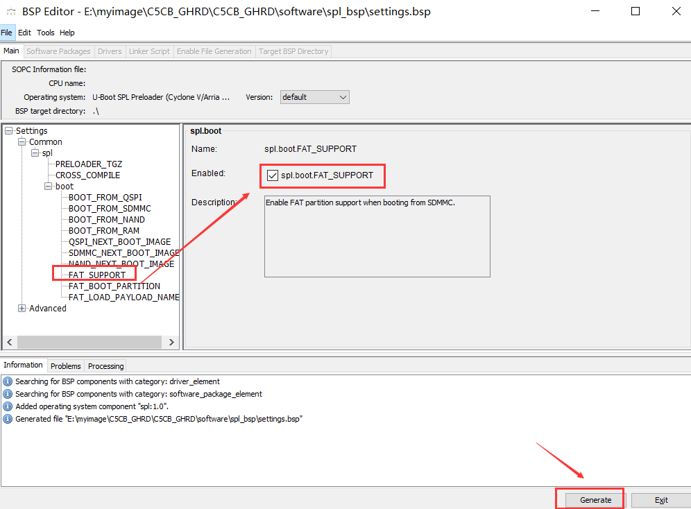Click info icon for software_package_element message

point(8,394)
